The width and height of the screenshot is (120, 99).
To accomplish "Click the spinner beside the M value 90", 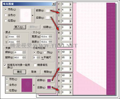I will pos(70,81).
